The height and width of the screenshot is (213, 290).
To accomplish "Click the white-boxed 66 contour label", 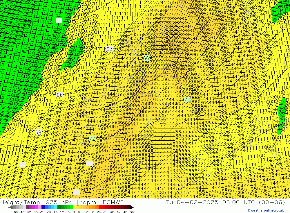I will point(59,95).
